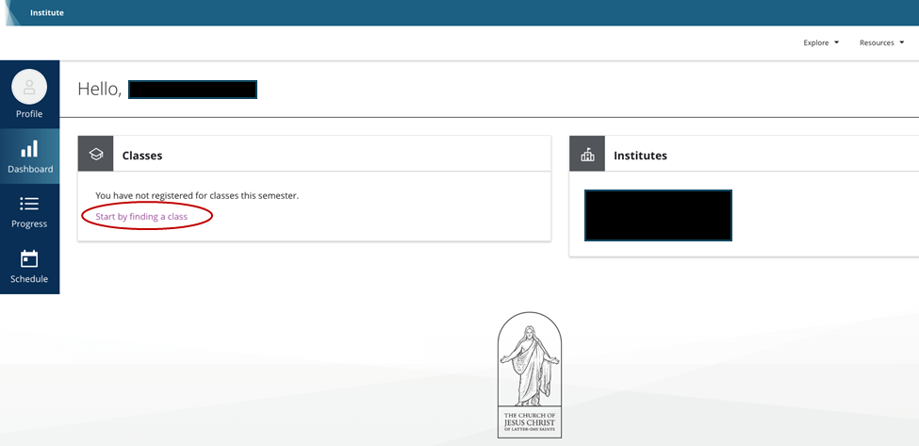919x446 pixels.
Task: Click the caret beside Resources
Action: 901,42
